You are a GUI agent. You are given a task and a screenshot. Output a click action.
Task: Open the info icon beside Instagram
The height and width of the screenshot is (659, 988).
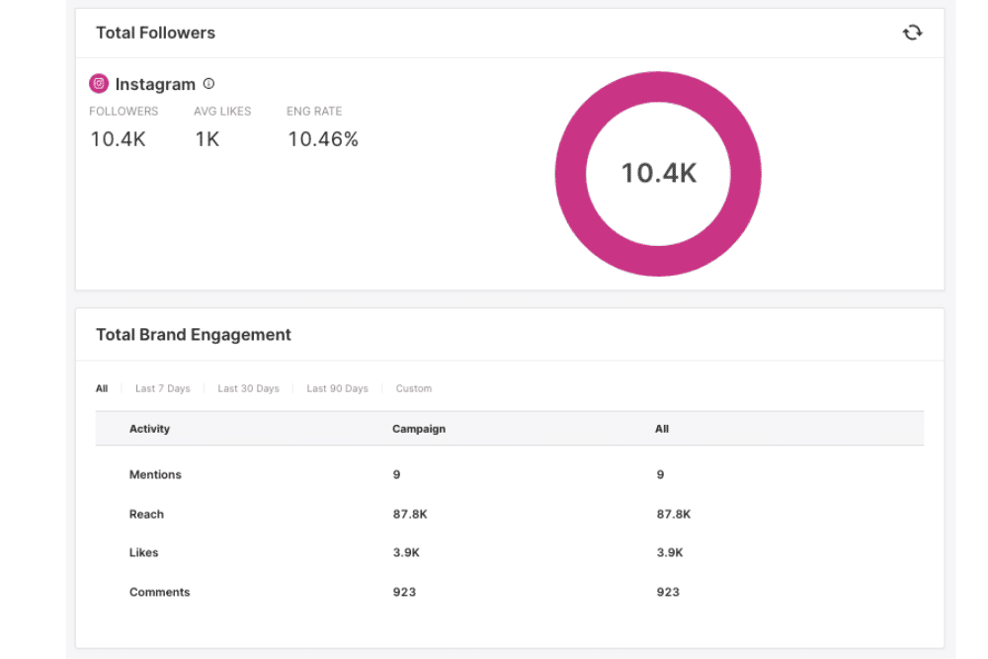pos(208,84)
